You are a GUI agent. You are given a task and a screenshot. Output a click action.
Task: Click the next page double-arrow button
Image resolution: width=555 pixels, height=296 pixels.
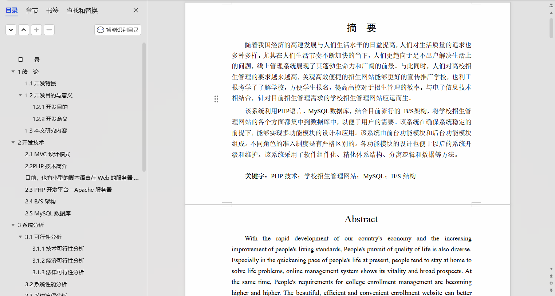pyautogui.click(x=551, y=290)
